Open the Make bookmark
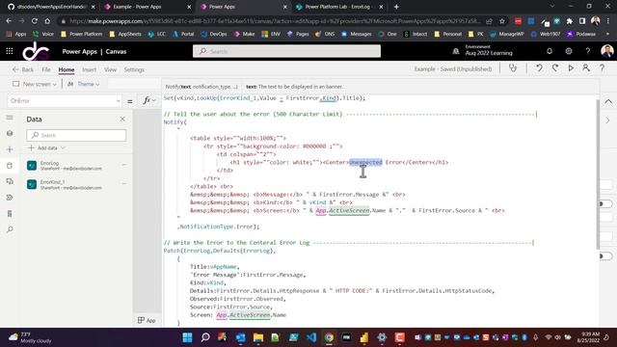 click(x=244, y=35)
